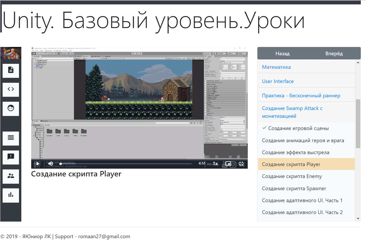
Task: Click the support email romaan27@gmail.com
Action: pos(104,236)
